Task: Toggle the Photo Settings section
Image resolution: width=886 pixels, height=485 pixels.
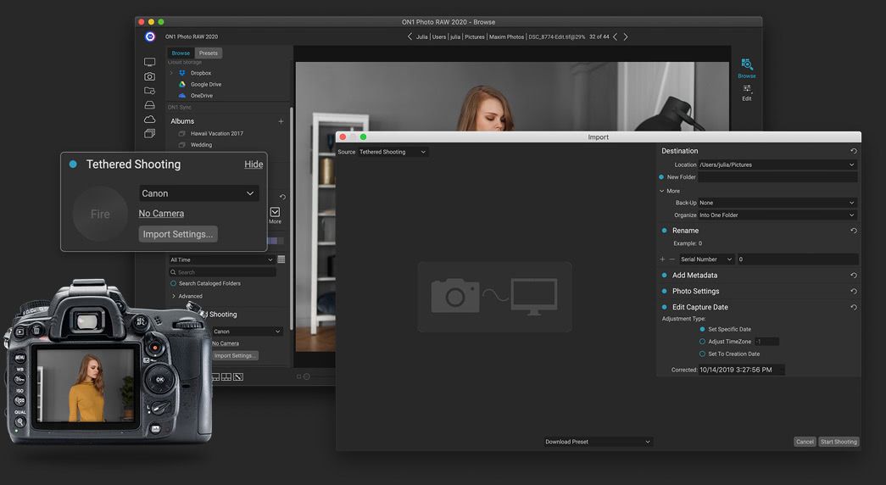Action: coord(665,291)
